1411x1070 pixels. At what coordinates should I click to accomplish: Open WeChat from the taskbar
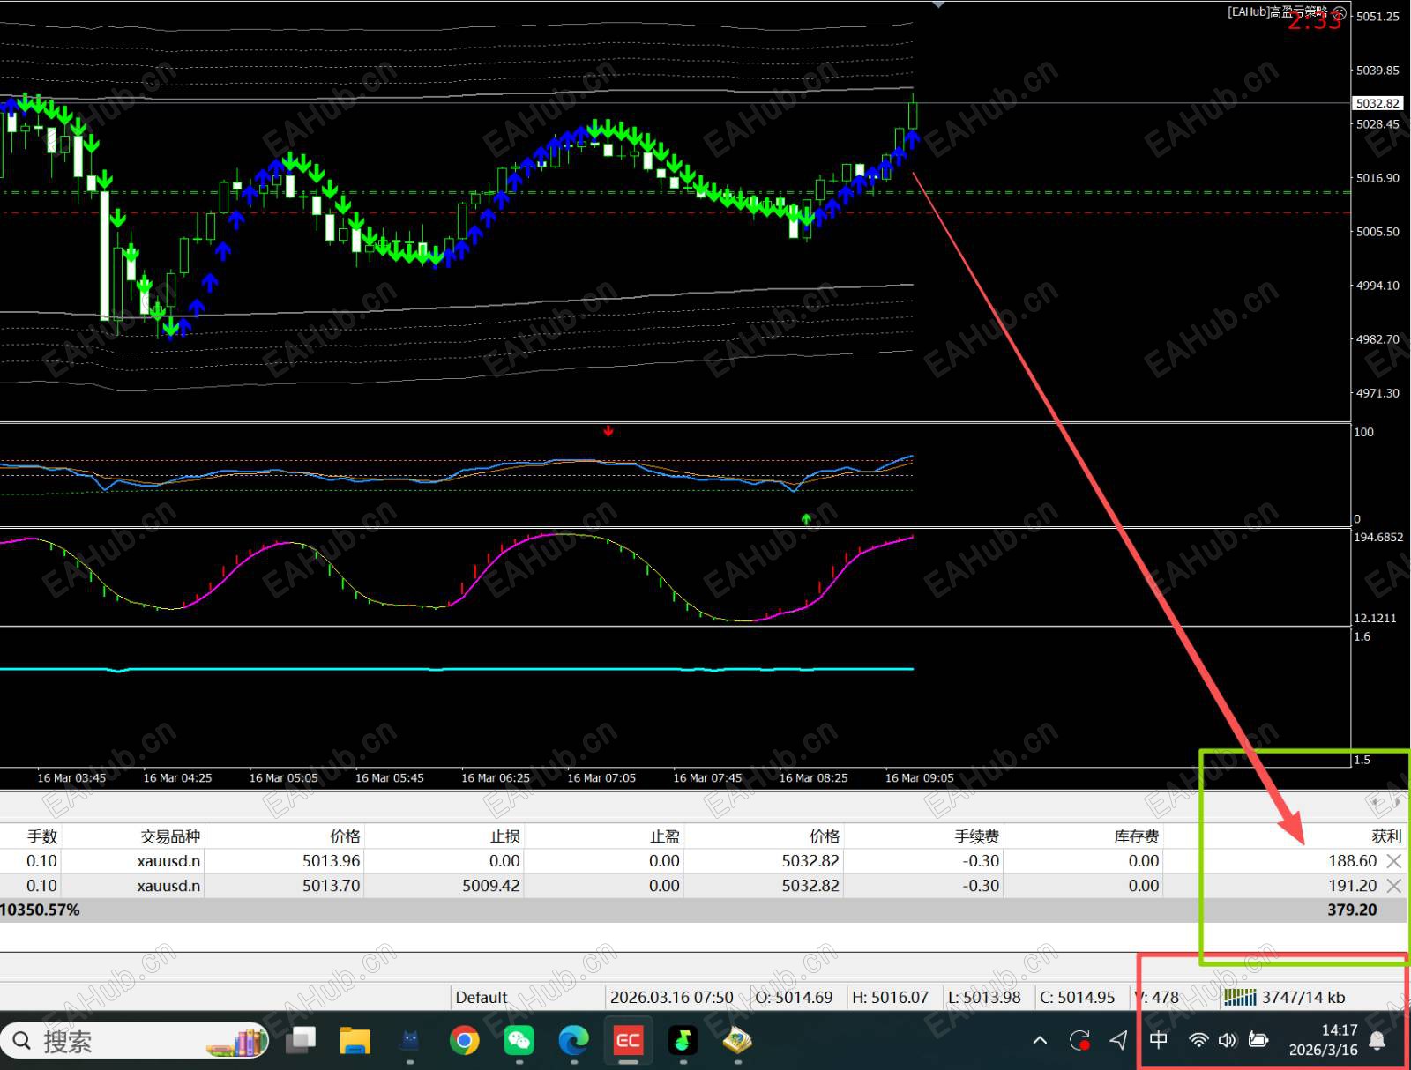point(519,1041)
